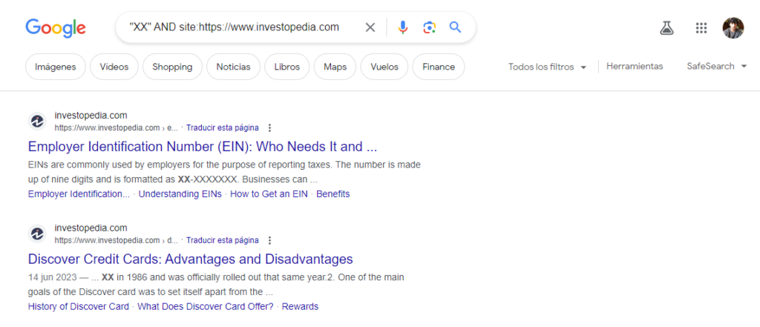Viewport: 760px width, 327px height.
Task: Switch to Vídeos results
Action: pos(114,67)
